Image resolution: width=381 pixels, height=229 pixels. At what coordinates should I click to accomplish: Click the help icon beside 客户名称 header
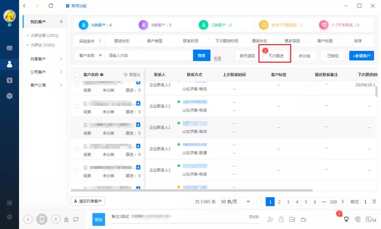click(102, 75)
